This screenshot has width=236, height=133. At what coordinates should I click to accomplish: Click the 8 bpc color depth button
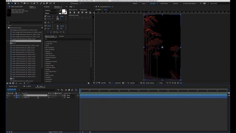coord(20,83)
